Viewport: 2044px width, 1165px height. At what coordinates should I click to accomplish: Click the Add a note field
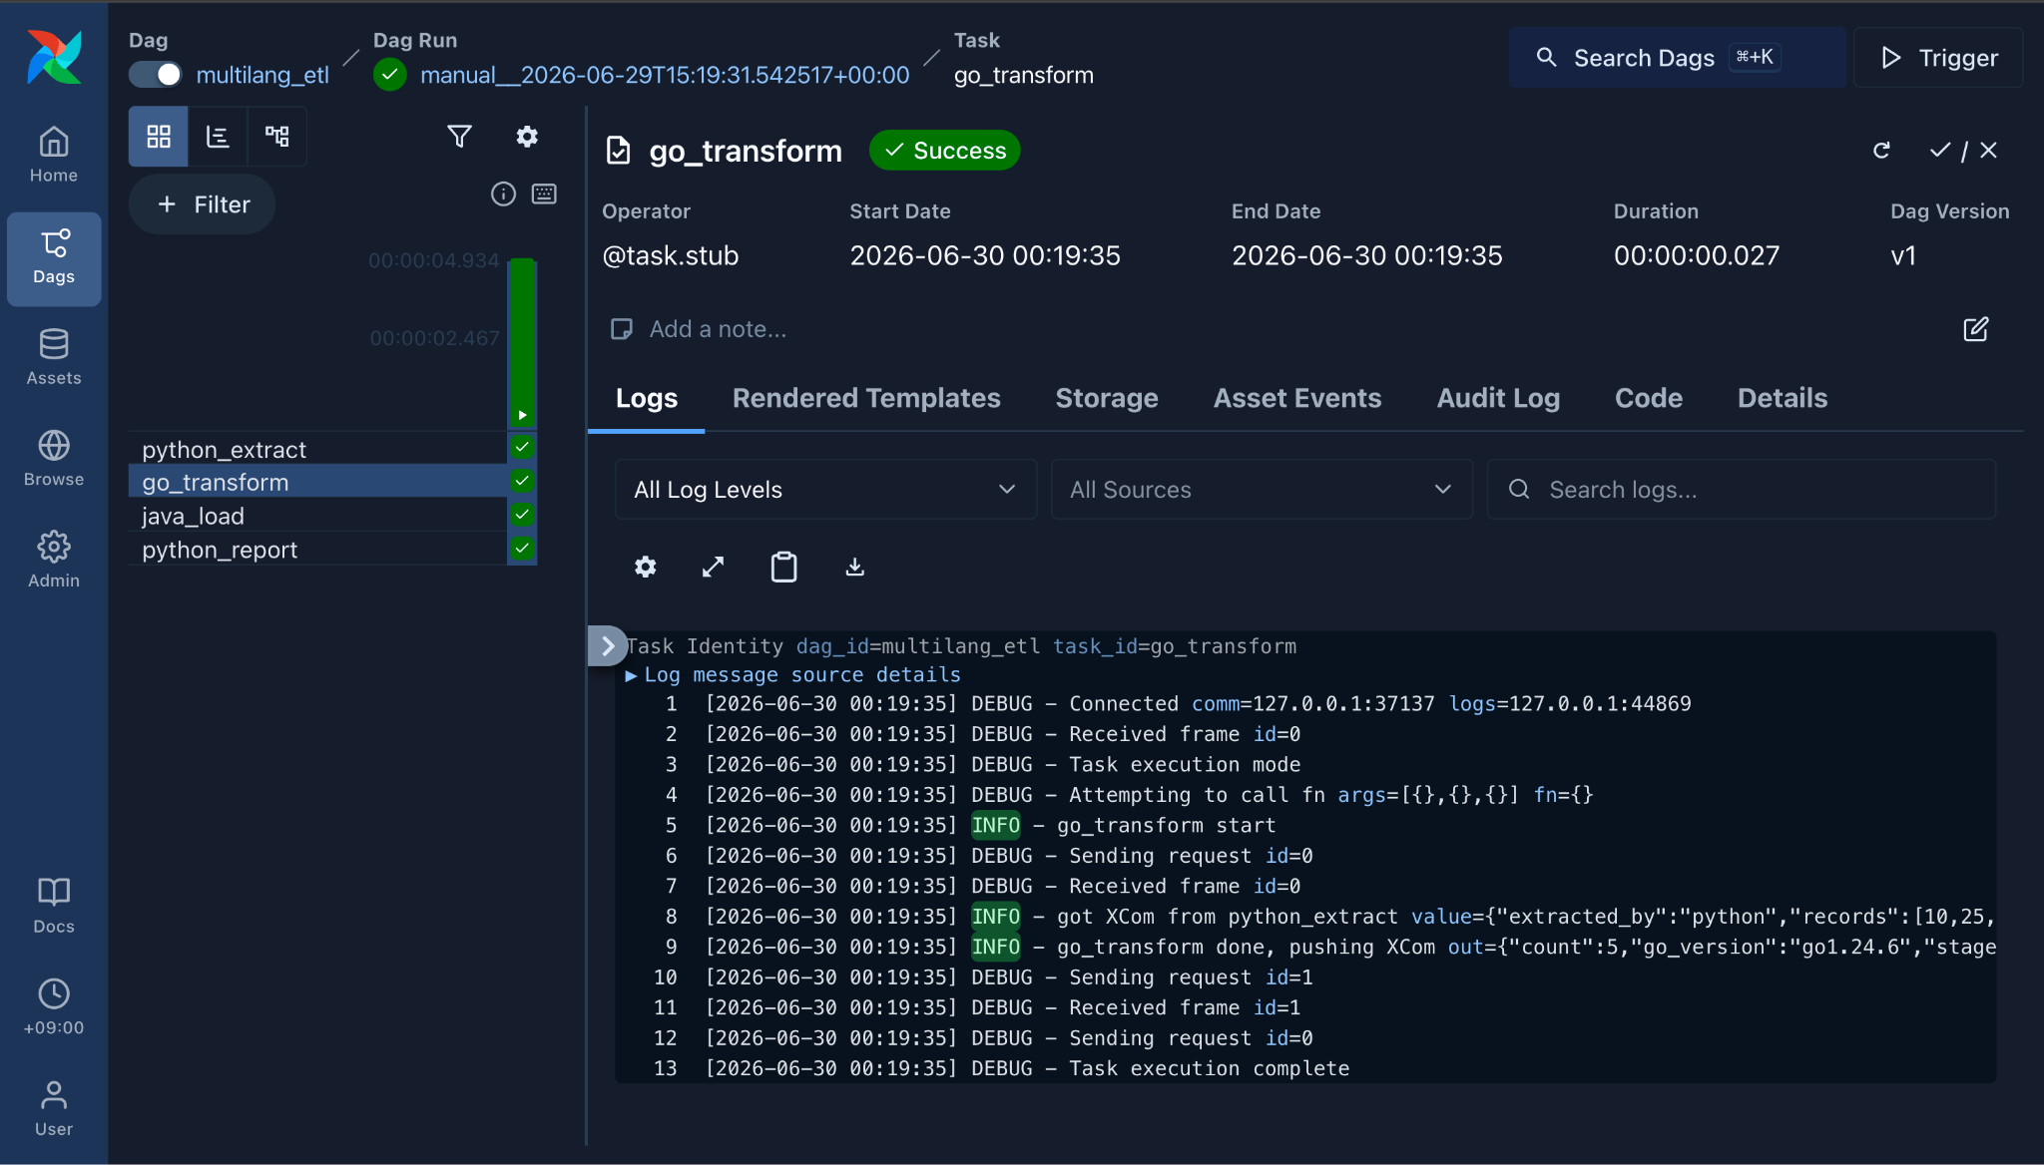point(718,329)
